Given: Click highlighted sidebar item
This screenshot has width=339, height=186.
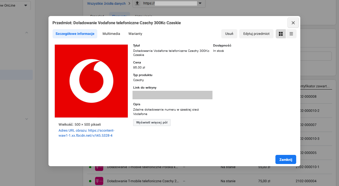Looking at the screenshot, I should pos(16,75).
